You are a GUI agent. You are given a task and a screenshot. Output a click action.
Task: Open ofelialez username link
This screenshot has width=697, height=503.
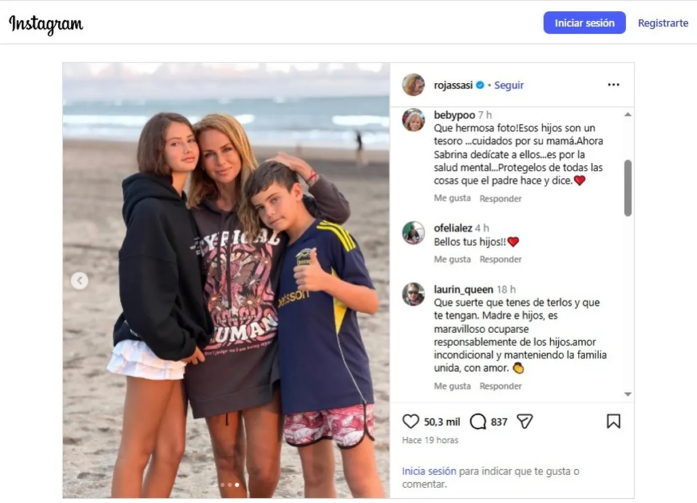pos(453,228)
